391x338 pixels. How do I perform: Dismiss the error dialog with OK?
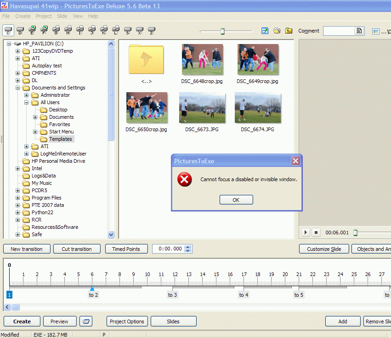236,200
